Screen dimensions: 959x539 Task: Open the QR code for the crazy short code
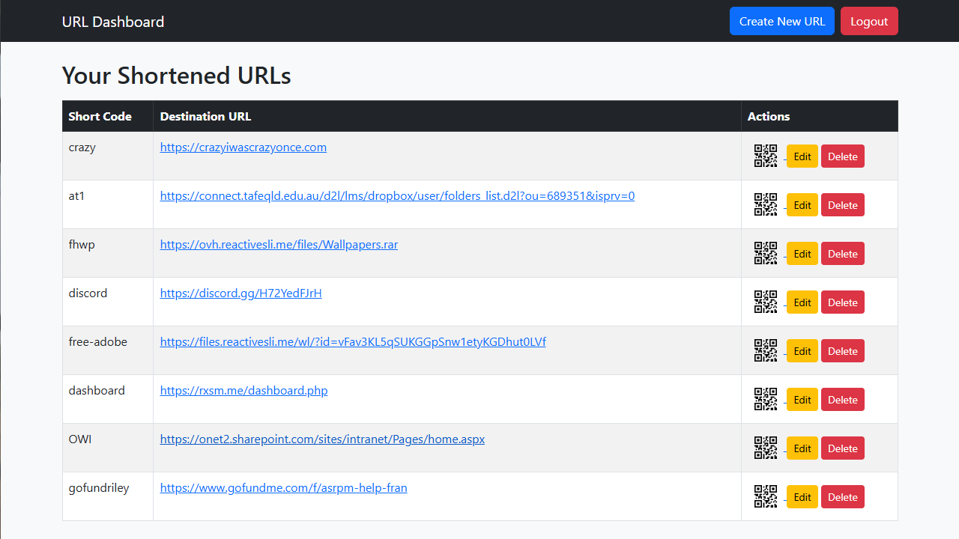(766, 156)
